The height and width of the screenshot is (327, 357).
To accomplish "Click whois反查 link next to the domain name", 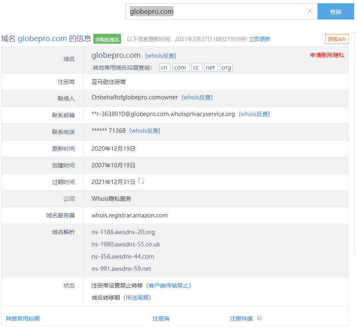I will click(161, 56).
